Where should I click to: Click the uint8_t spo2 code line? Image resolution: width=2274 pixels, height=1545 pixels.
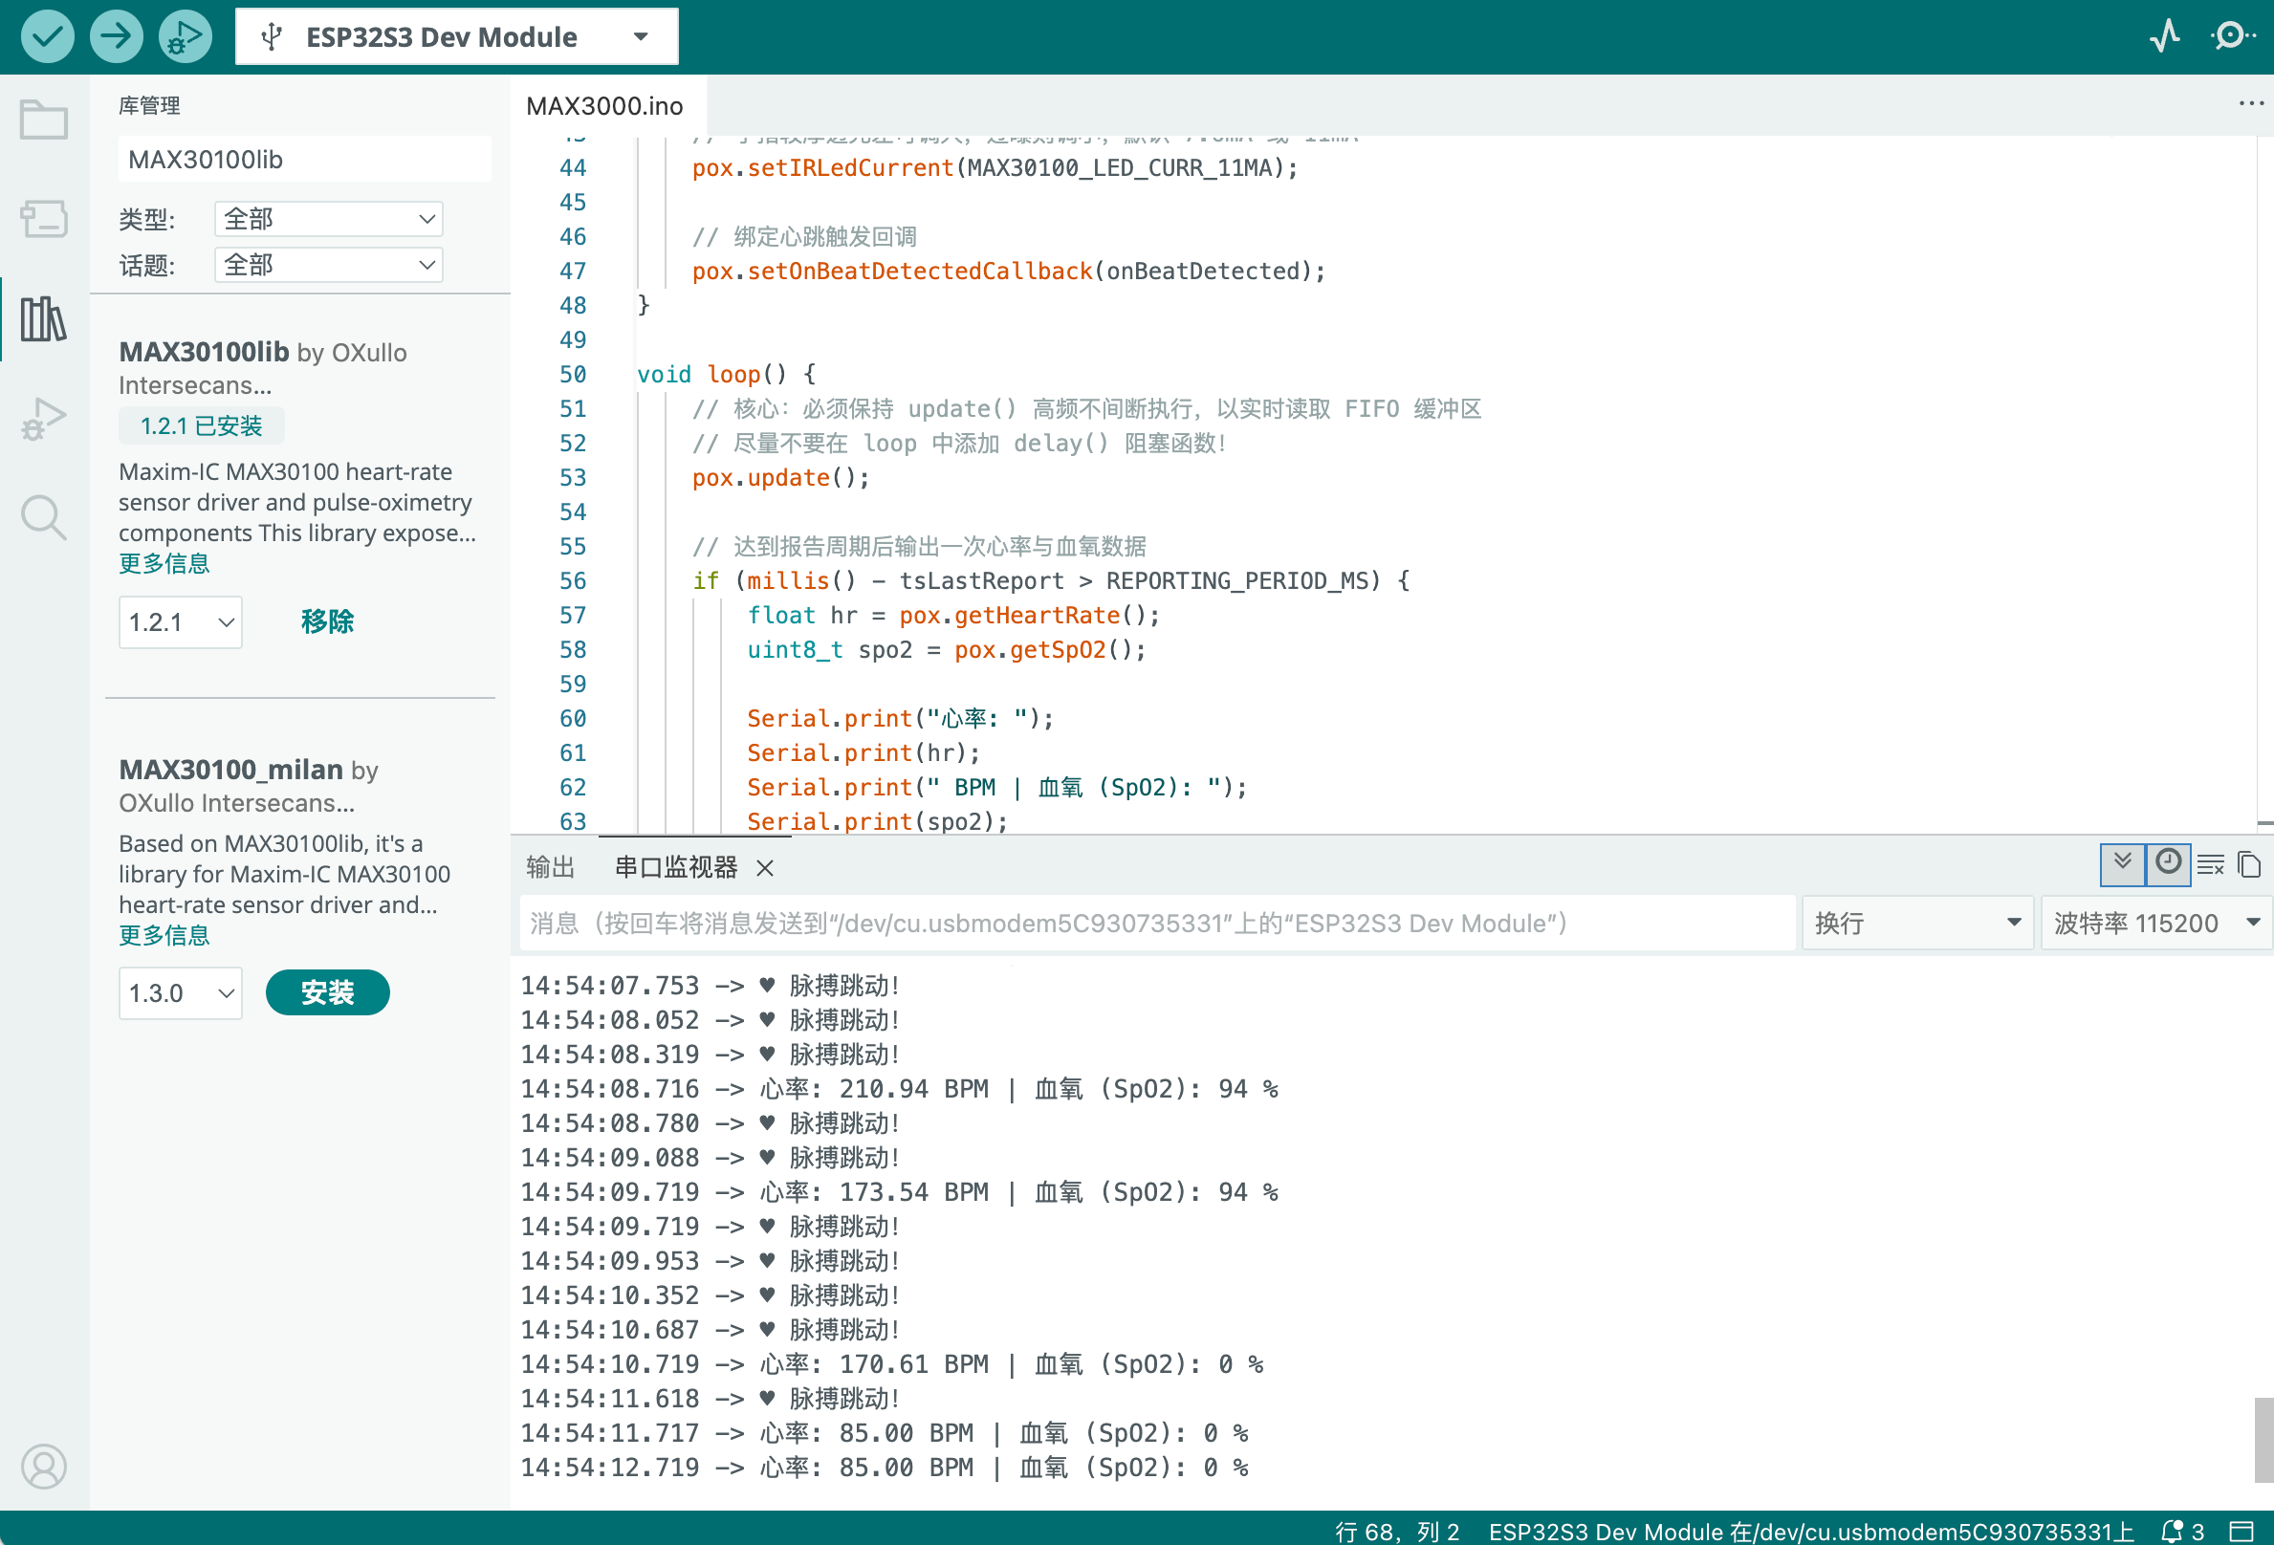click(946, 650)
